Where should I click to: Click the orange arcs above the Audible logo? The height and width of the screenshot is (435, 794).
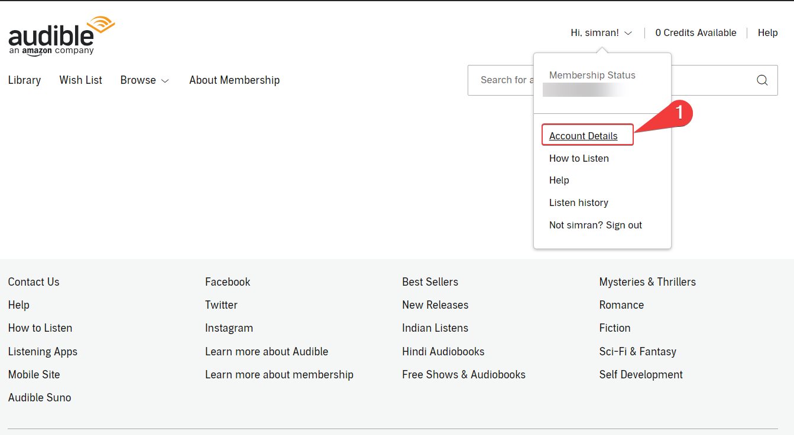pyautogui.click(x=102, y=22)
